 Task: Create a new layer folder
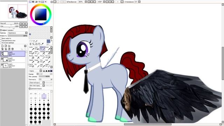[9, 46]
